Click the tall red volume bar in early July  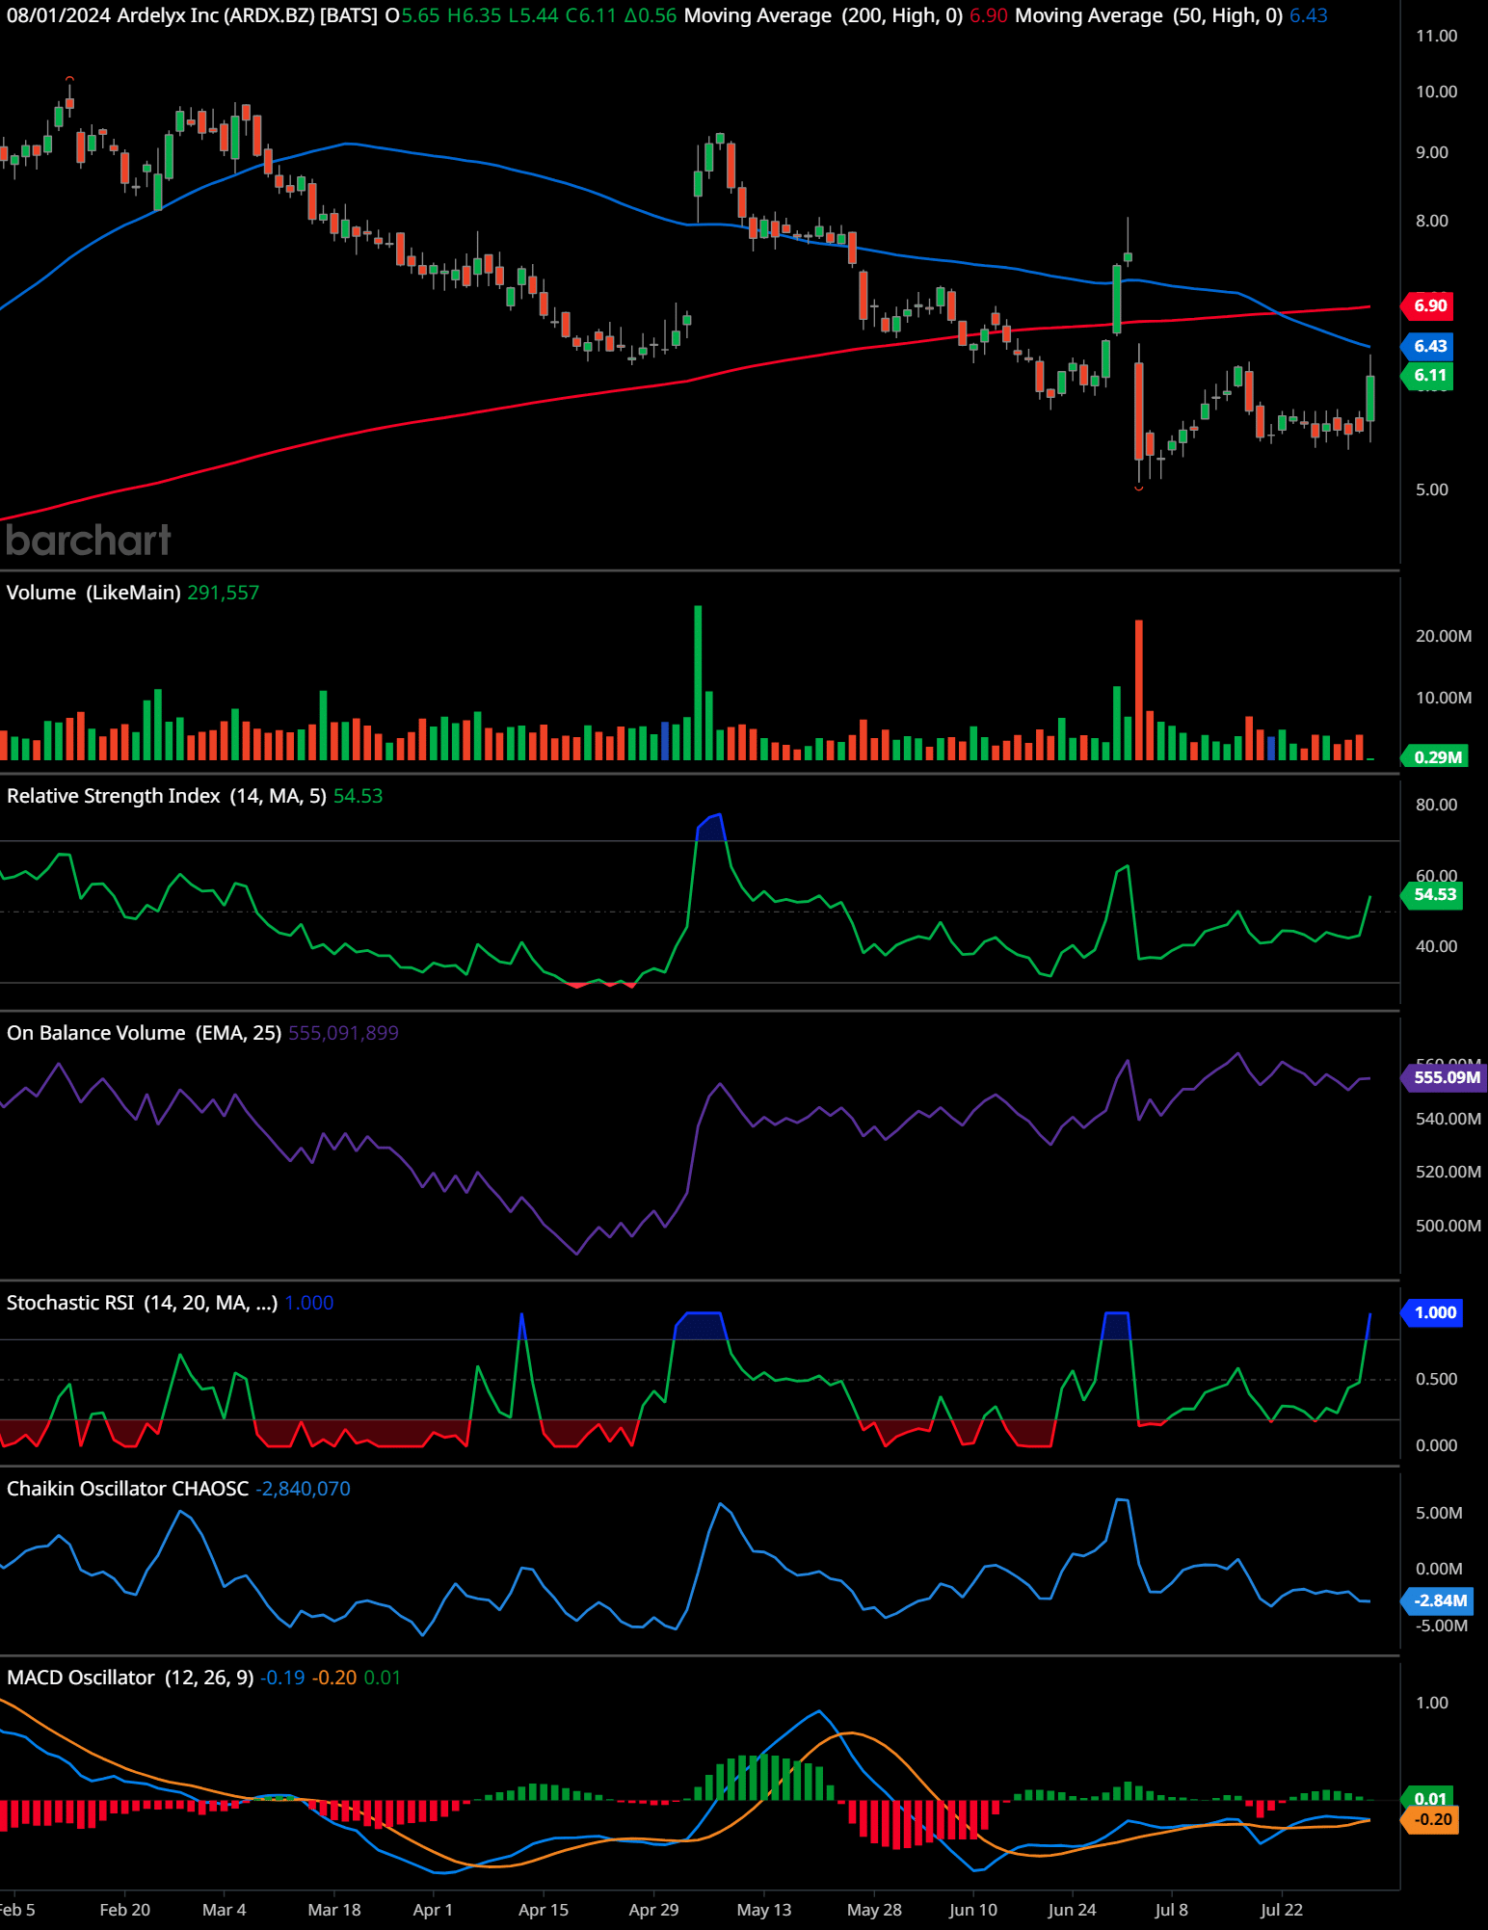[1139, 690]
